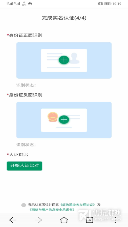Click the 完成实名认证(4/4) page title

(x=64, y=18)
